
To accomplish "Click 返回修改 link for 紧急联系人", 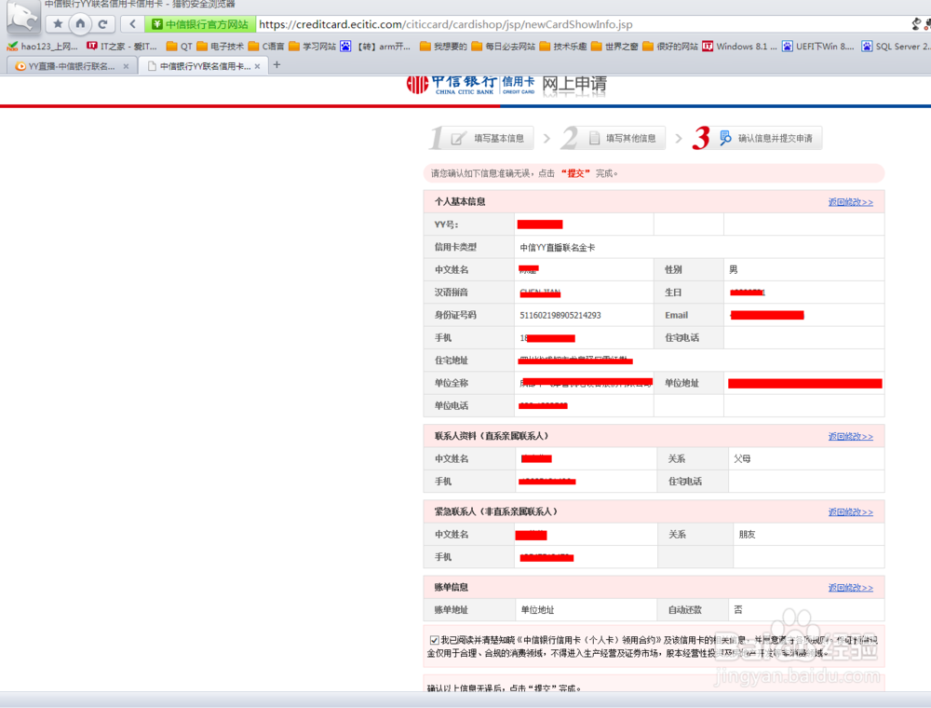I will (850, 512).
